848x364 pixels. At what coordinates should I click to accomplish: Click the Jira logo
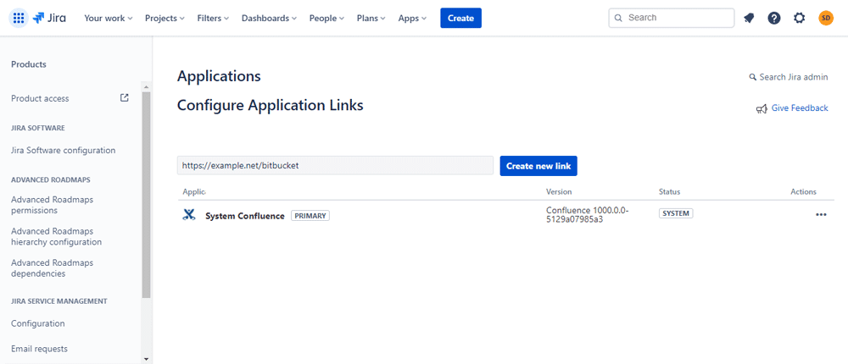pos(49,18)
